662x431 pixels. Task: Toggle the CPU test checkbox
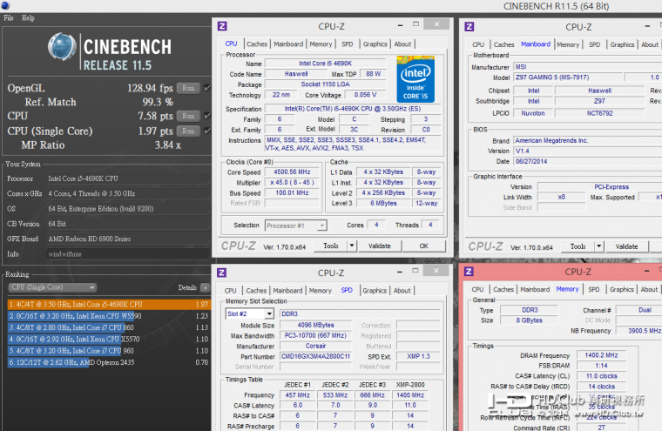pyautogui.click(x=206, y=116)
